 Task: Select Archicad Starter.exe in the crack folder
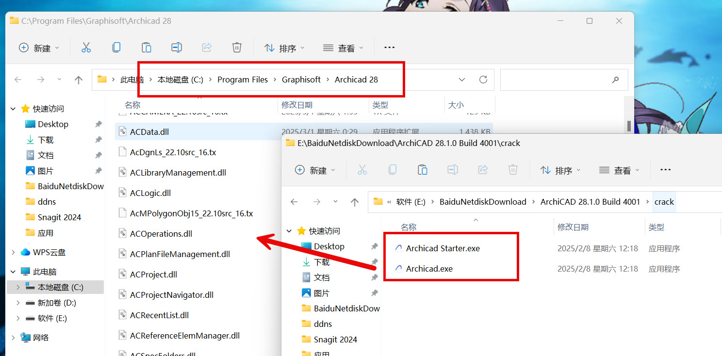[x=443, y=248]
